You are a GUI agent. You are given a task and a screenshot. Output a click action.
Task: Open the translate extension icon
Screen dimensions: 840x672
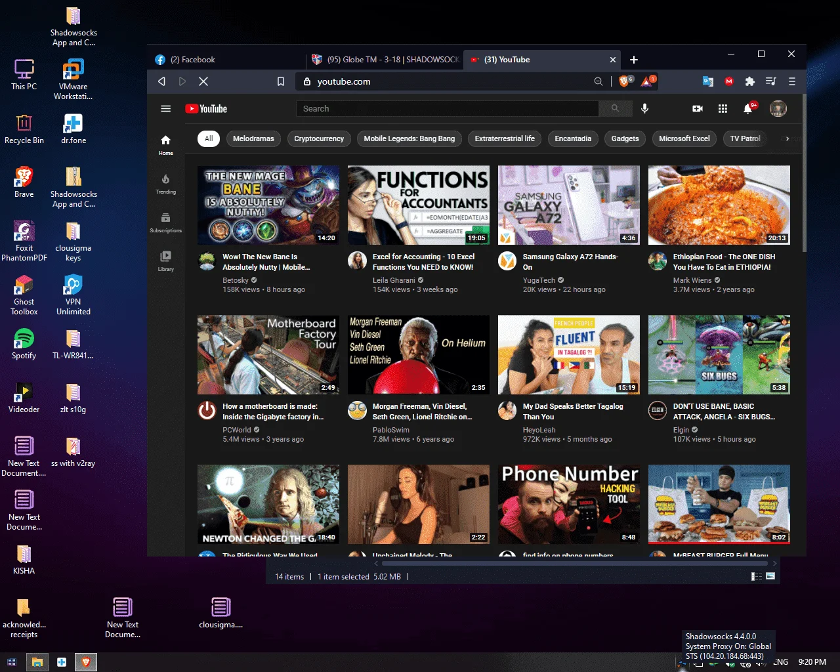(x=708, y=81)
